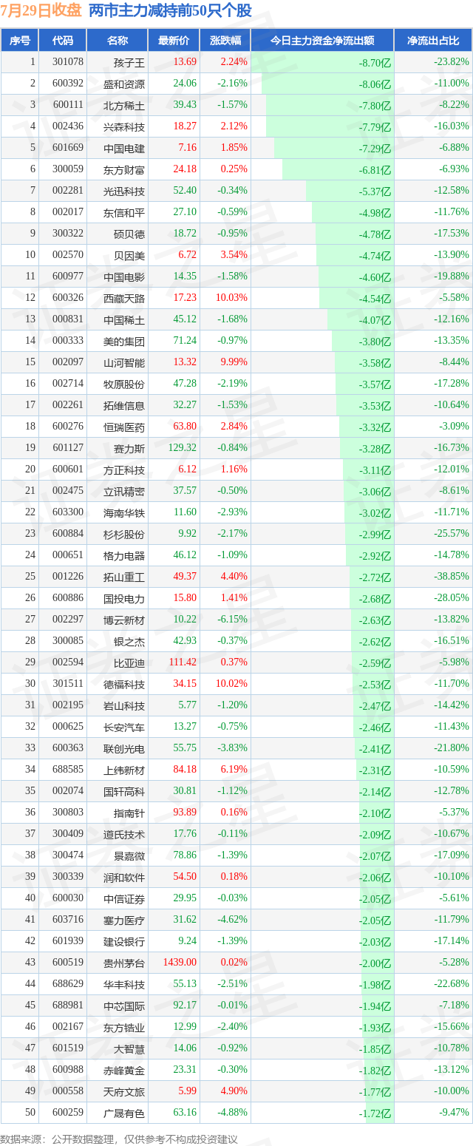The height and width of the screenshot is (1146, 473).
Task: Click the 数据来源 disclaimer footer
Action: tap(119, 1139)
